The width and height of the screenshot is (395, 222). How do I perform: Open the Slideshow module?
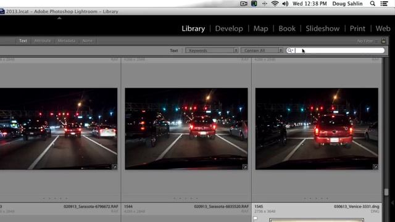pyautogui.click(x=322, y=28)
